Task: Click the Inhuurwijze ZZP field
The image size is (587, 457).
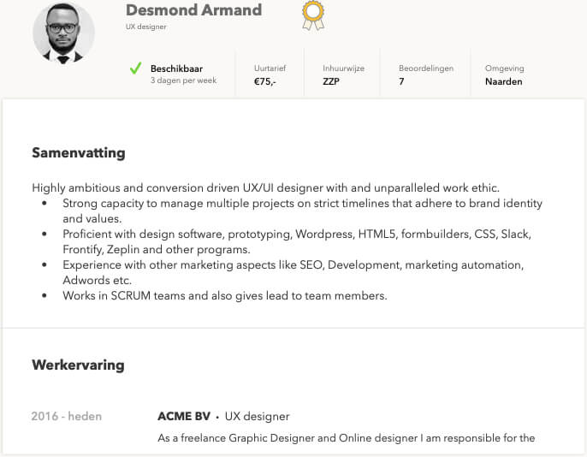Action: point(343,74)
